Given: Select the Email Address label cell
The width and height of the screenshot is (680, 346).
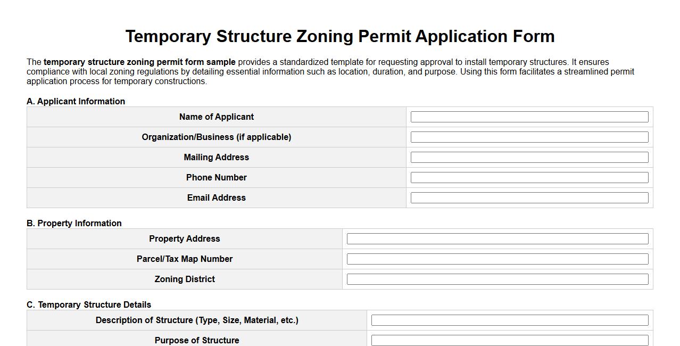Looking at the screenshot, I should pos(216,197).
